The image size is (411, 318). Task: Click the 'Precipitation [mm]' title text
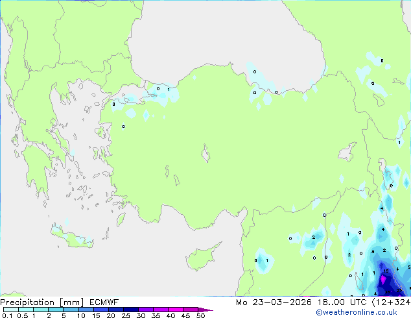[42, 302]
